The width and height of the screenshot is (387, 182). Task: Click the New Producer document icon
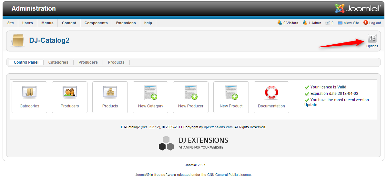[191, 93]
